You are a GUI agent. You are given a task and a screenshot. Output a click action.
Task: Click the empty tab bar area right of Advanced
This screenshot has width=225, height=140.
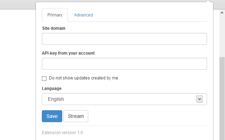tap(151, 15)
